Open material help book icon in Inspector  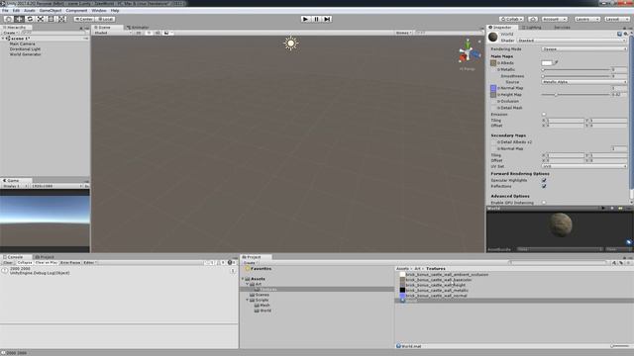click(619, 34)
